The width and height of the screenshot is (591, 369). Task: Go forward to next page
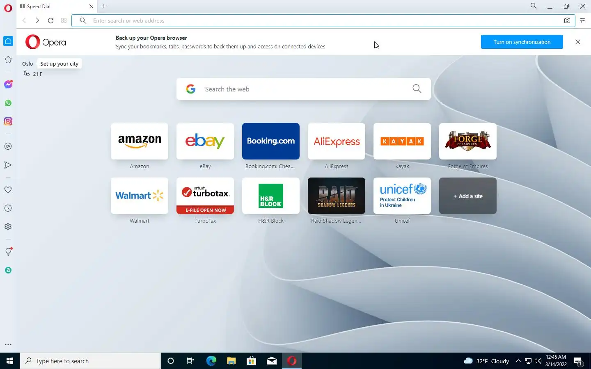(37, 20)
